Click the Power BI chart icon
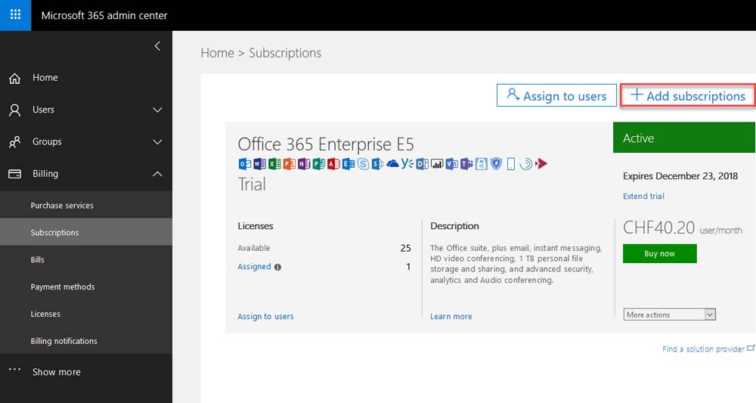756x403 pixels. point(437,164)
